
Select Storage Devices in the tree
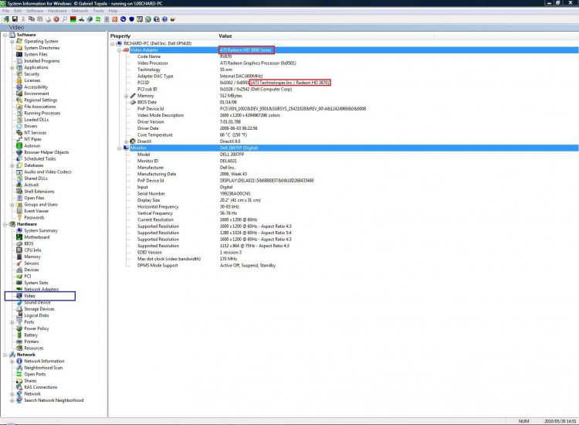tap(39, 309)
